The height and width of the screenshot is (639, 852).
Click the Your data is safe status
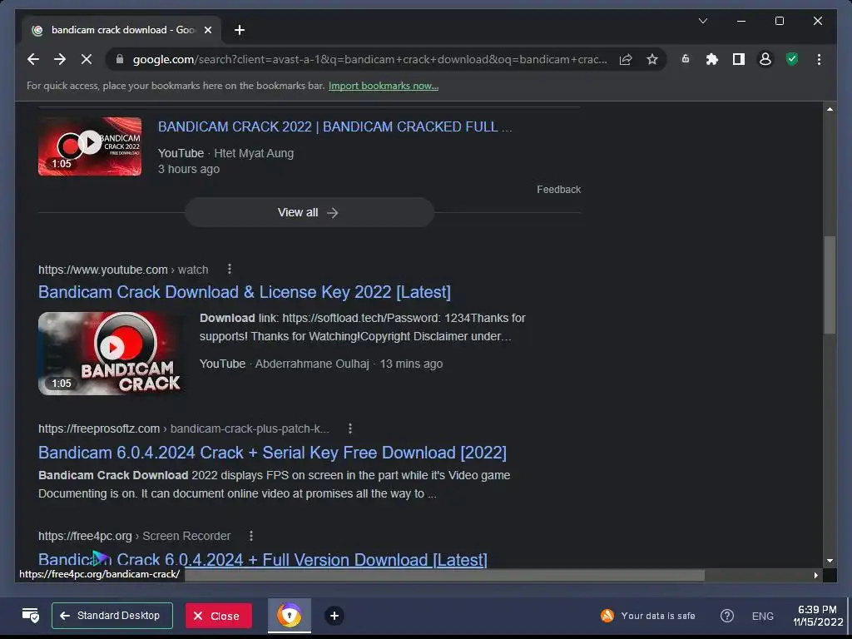coord(647,616)
